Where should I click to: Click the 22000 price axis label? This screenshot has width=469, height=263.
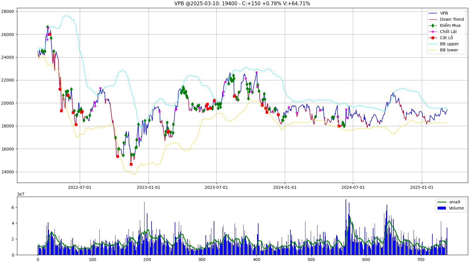(8, 80)
